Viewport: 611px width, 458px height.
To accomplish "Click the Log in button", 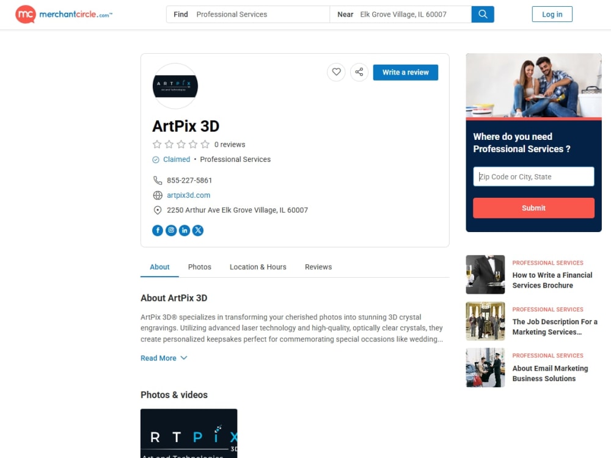I will tap(552, 15).
